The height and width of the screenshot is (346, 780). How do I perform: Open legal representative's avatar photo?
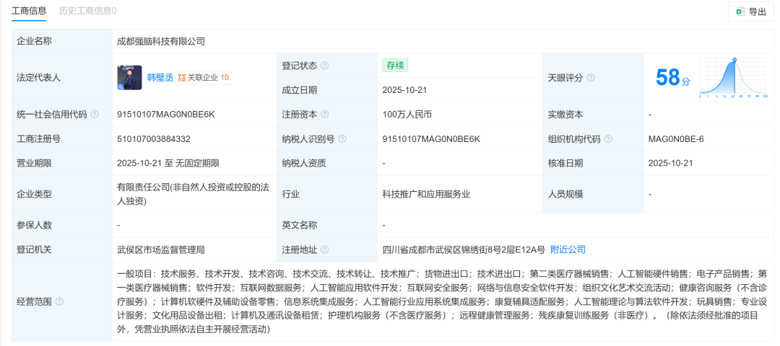click(129, 78)
